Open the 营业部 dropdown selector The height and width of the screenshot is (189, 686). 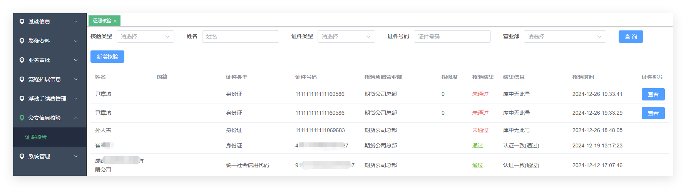(x=565, y=37)
